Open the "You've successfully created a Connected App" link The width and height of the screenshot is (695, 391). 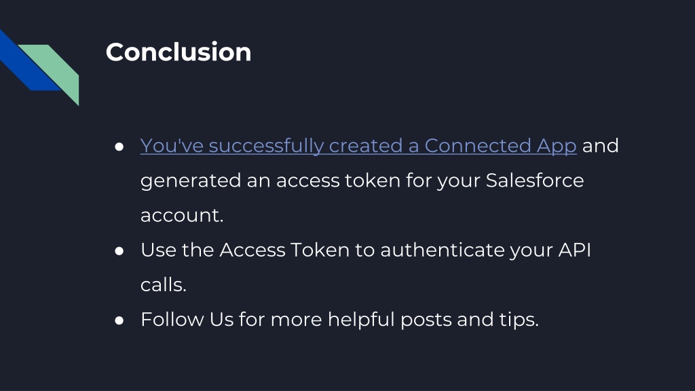pyautogui.click(x=358, y=146)
